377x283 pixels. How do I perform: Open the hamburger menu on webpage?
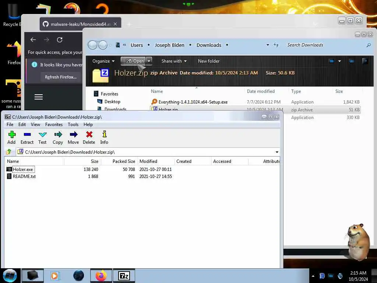point(38,97)
